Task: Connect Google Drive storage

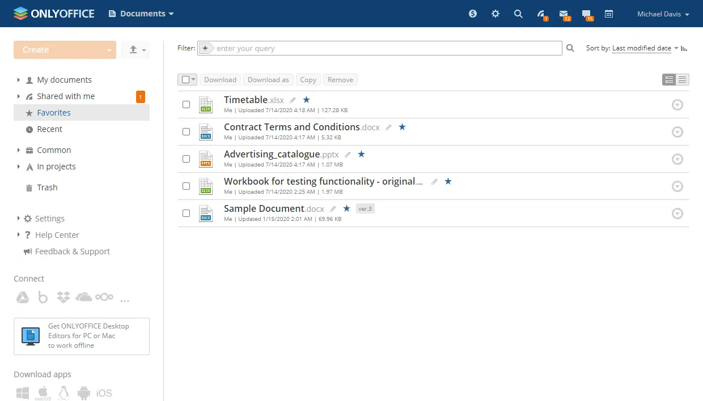Action: 23,297
